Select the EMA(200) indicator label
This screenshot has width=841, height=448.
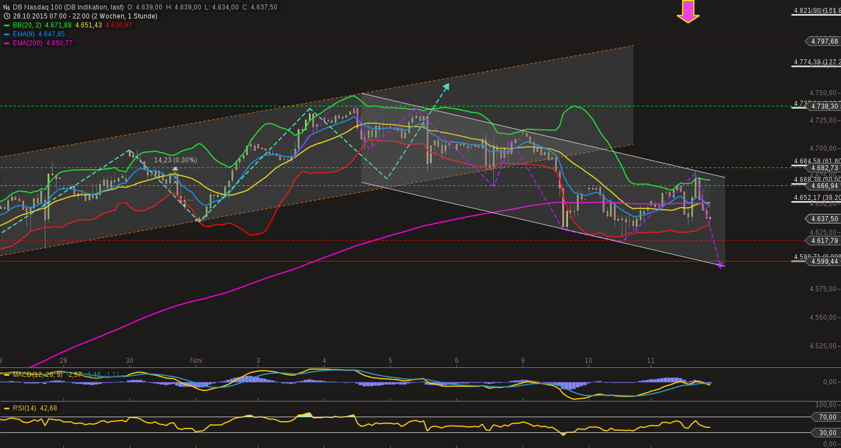pyautogui.click(x=28, y=43)
